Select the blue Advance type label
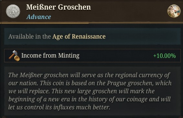 pyautogui.click(x=38, y=17)
